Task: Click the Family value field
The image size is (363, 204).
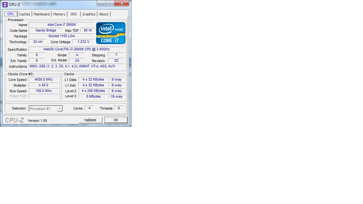Action: pyautogui.click(x=37, y=55)
